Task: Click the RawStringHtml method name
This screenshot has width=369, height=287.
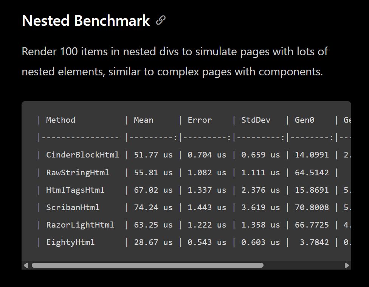Action: [x=78, y=173]
